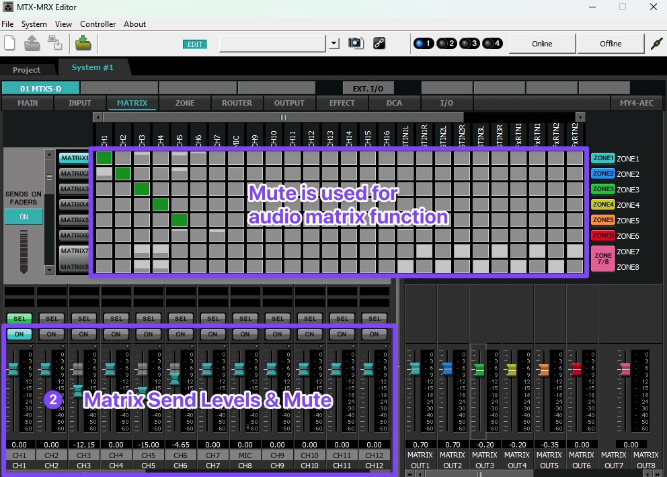Click the chain link icon in toolbar
This screenshot has width=667, height=477.
coord(379,44)
